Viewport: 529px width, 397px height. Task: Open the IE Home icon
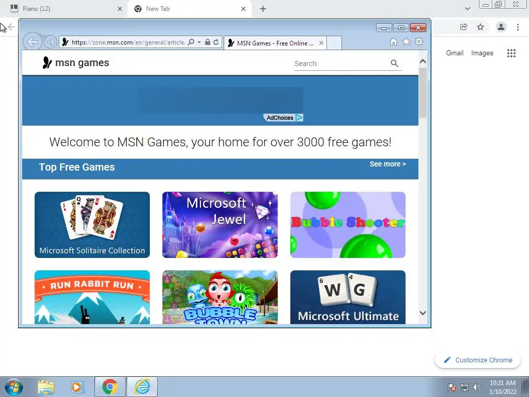(393, 42)
